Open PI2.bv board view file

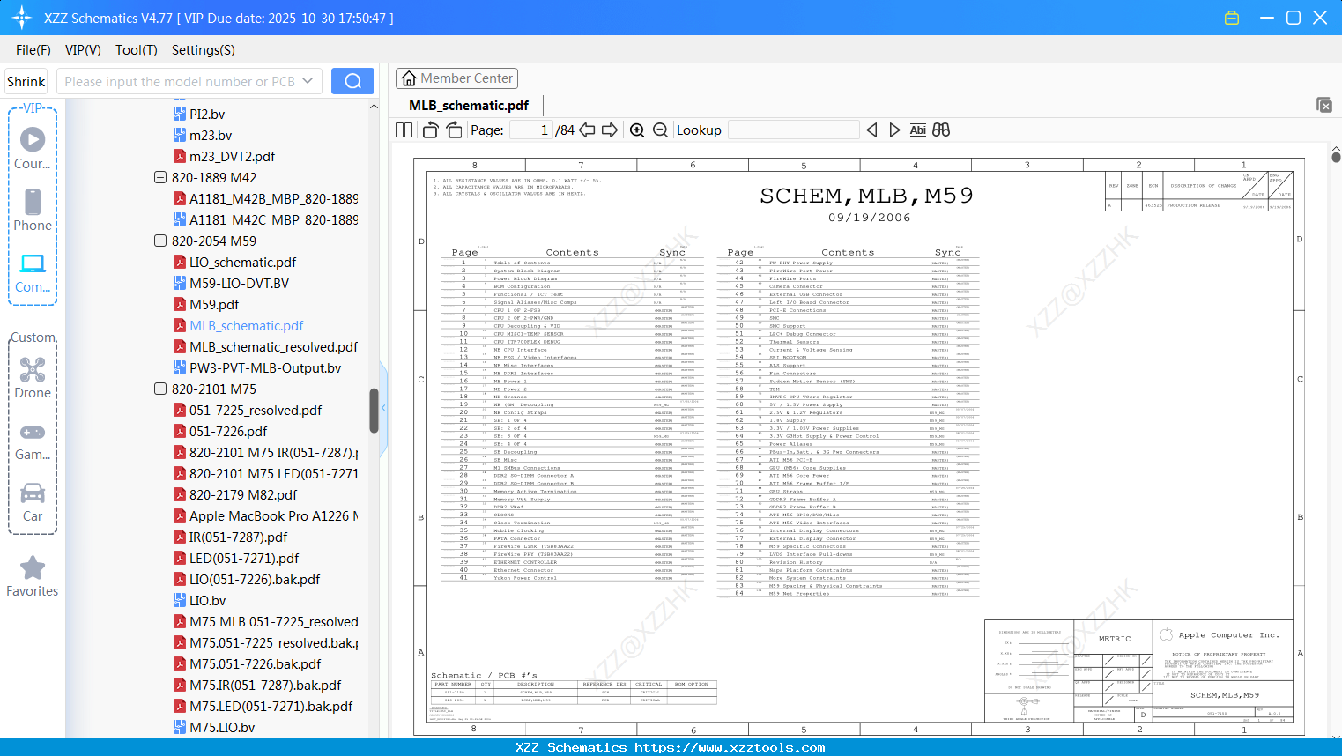pos(198,114)
